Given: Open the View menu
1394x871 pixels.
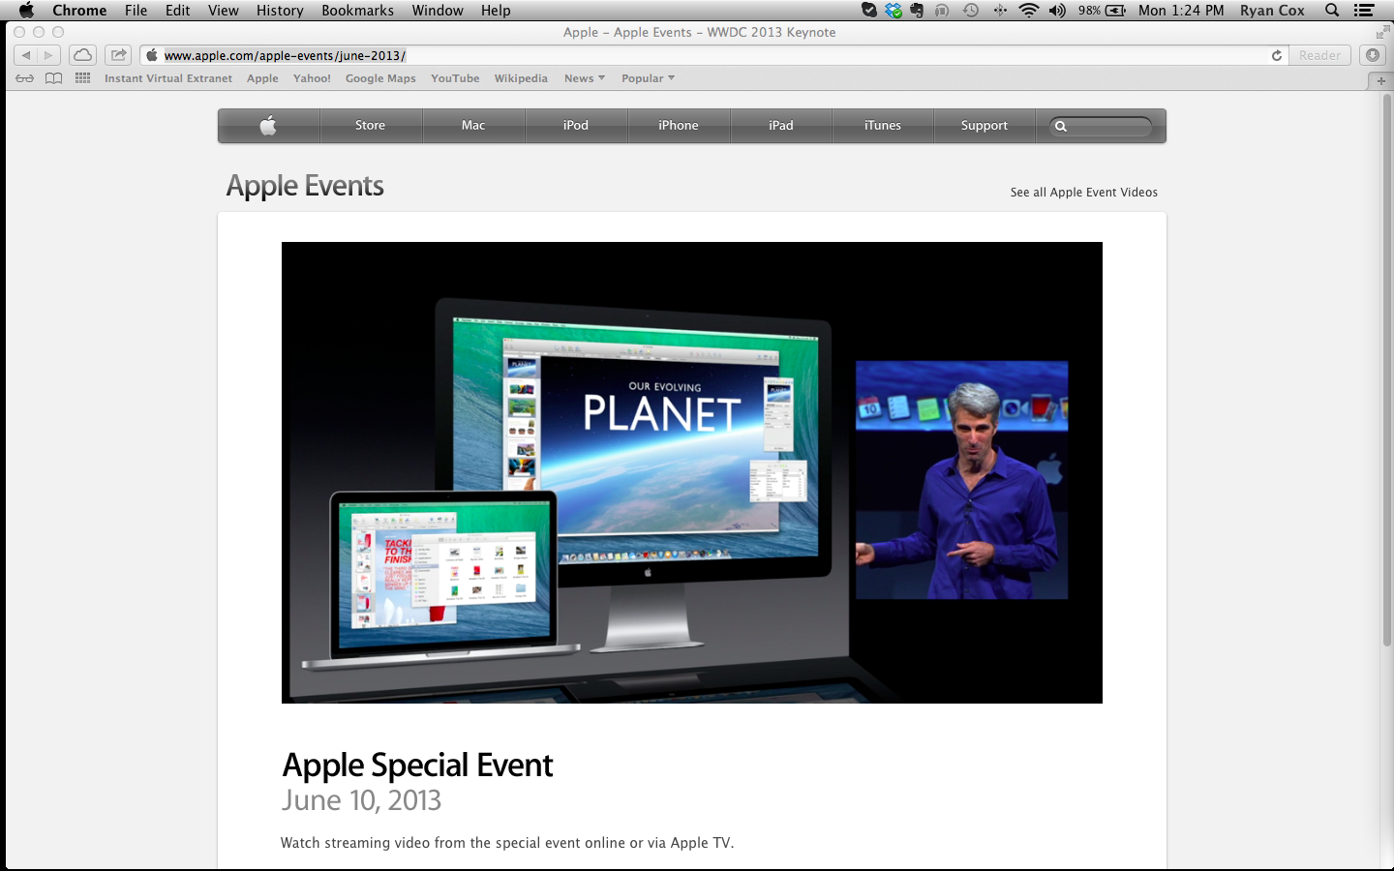Looking at the screenshot, I should 223,11.
